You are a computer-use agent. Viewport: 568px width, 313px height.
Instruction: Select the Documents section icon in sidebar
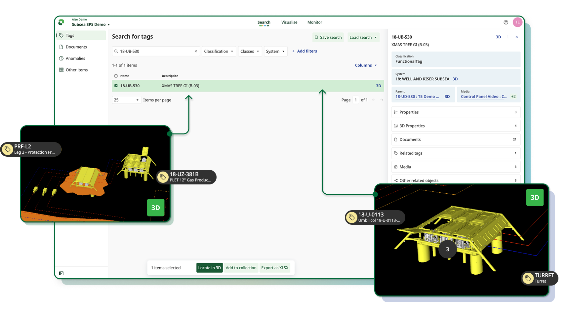(x=61, y=47)
